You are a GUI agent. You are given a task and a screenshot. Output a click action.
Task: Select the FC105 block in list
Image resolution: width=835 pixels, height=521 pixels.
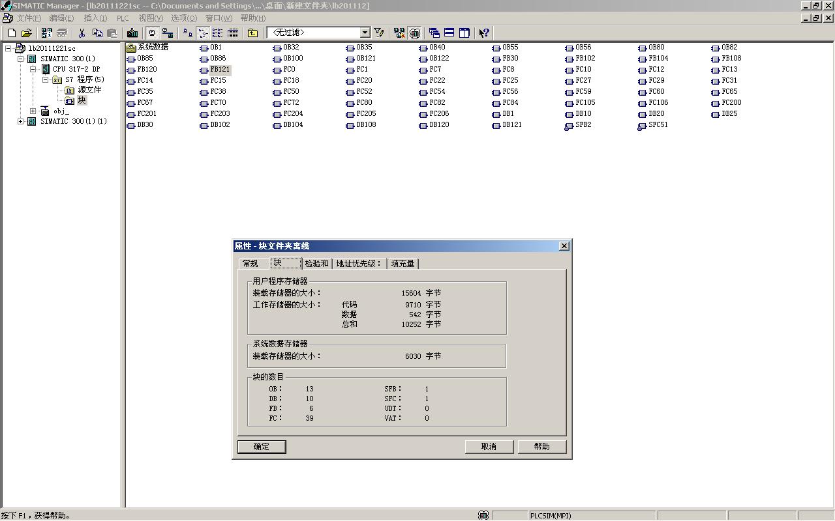(580, 102)
